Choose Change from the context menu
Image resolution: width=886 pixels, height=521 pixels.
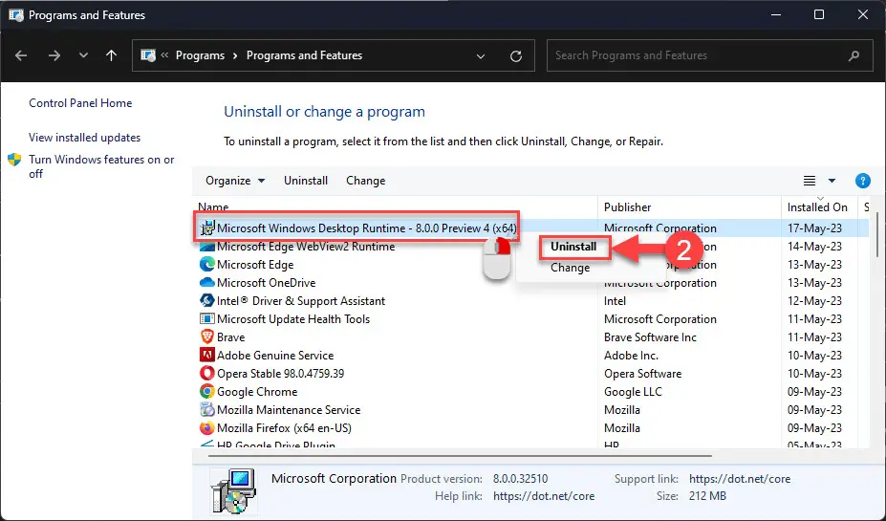coord(570,268)
